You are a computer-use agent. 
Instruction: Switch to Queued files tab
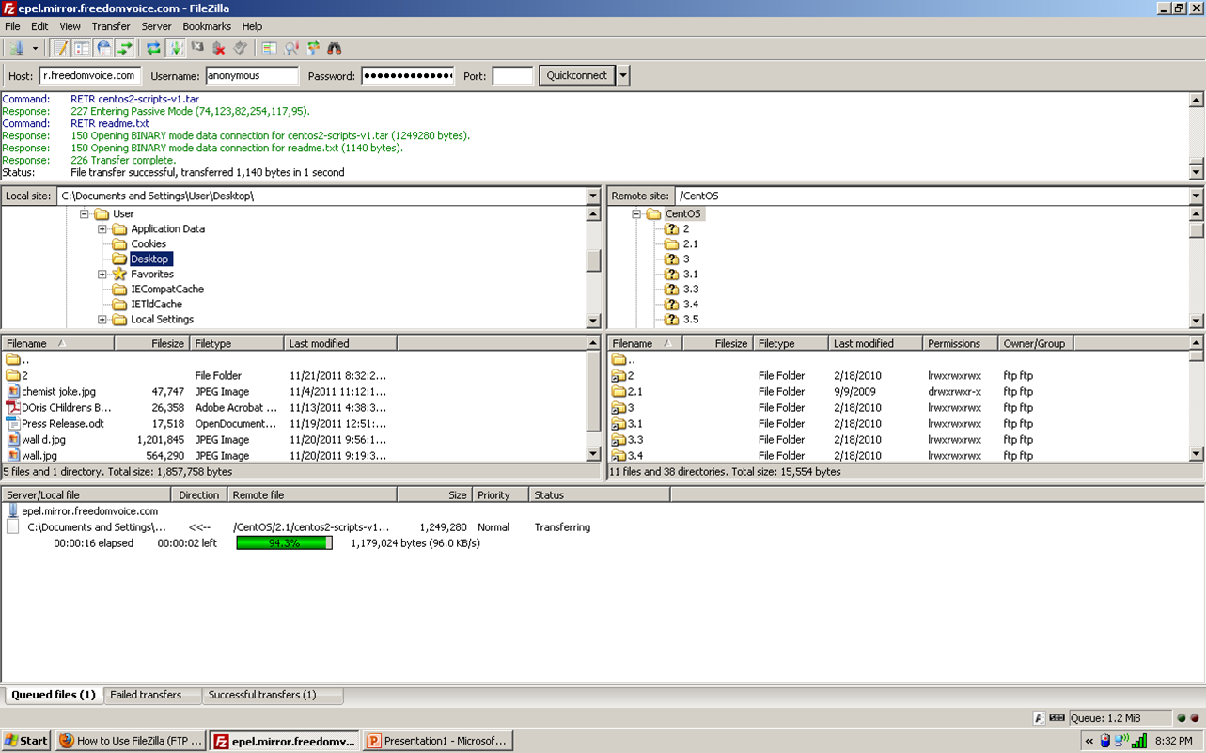(54, 695)
